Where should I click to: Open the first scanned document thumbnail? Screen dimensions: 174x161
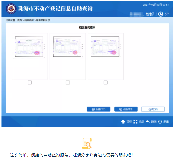29,47
